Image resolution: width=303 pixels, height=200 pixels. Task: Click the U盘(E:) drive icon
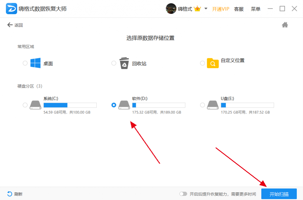click(x=213, y=105)
